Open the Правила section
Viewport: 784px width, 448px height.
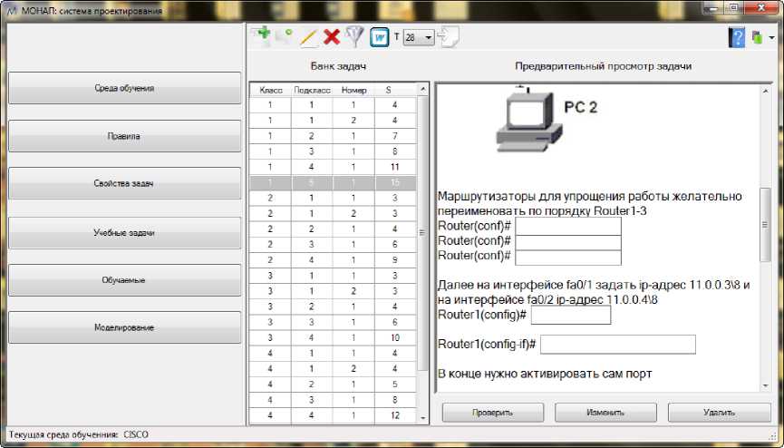coord(124,136)
